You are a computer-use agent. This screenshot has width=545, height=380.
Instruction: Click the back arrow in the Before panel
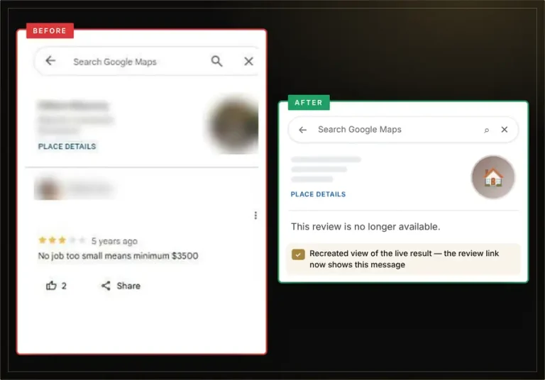[50, 61]
